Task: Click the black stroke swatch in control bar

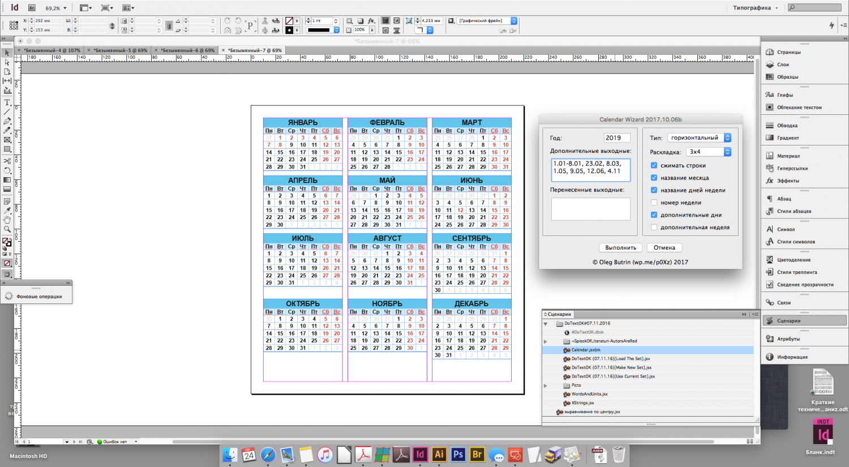Action: pos(289,30)
